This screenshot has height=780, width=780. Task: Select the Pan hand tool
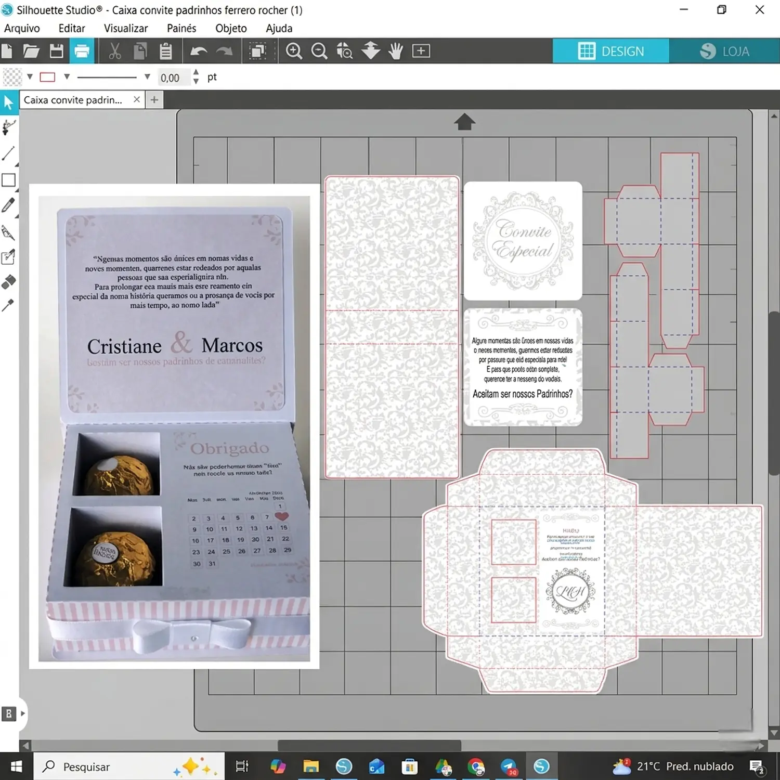396,51
